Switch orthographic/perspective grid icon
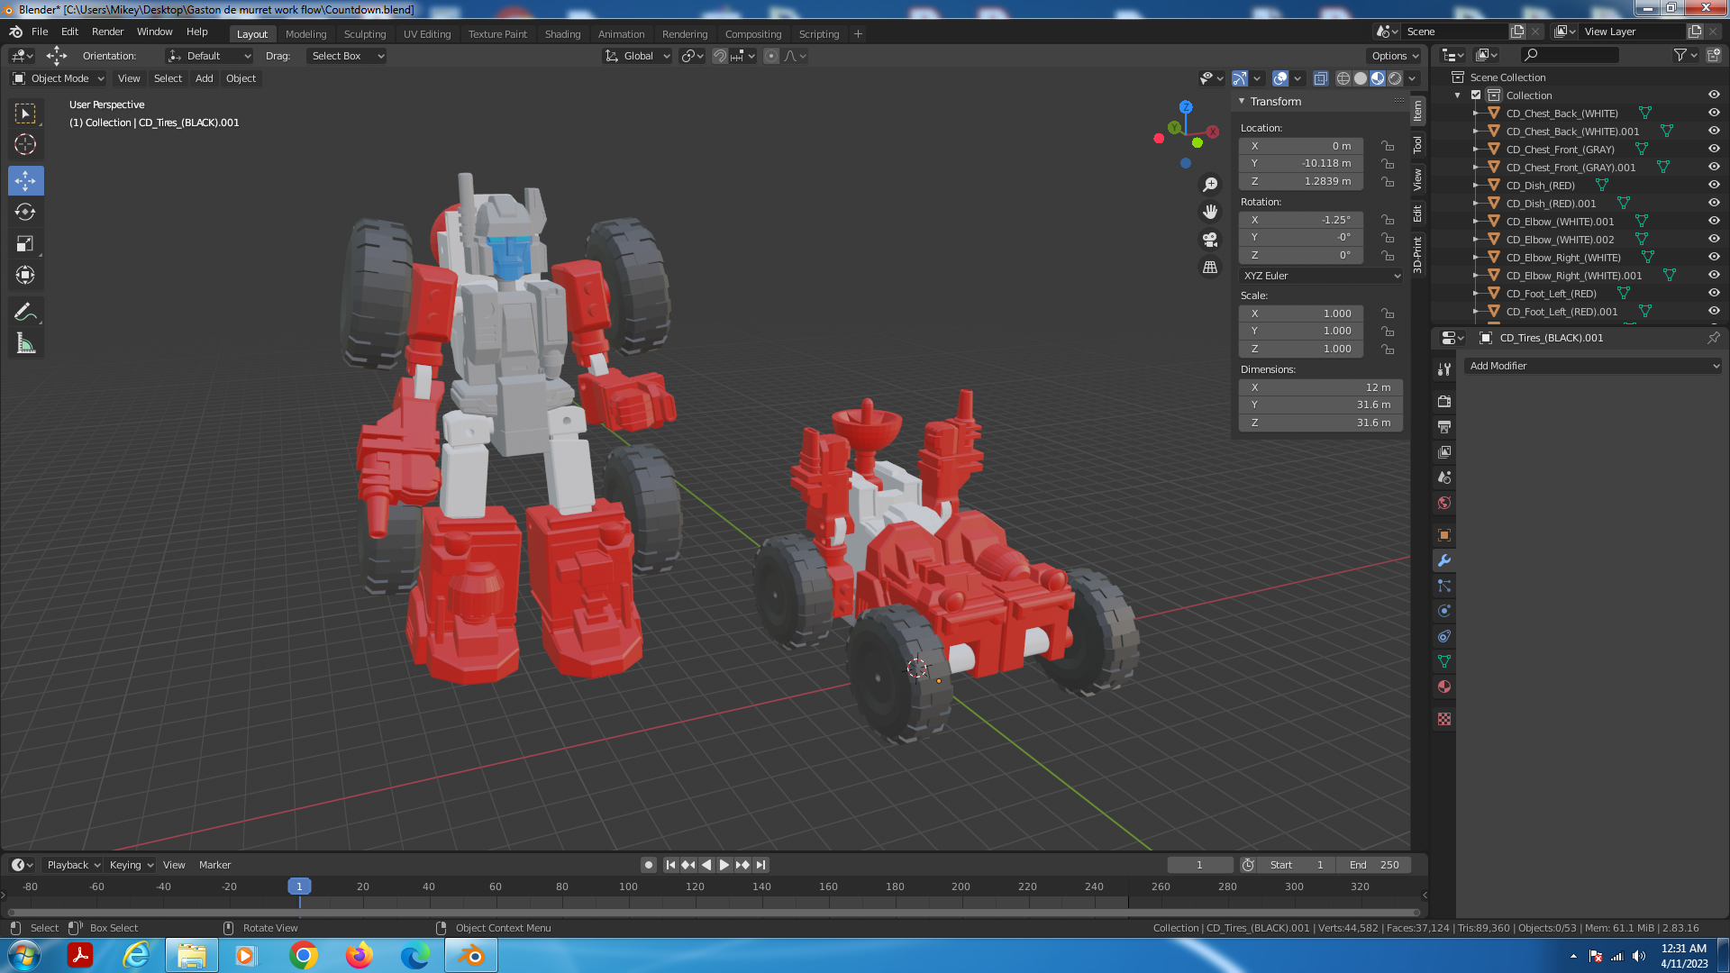Image resolution: width=1730 pixels, height=973 pixels. pyautogui.click(x=1210, y=268)
